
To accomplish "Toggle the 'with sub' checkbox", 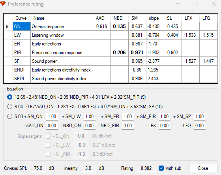I will click(x=161, y=168).
